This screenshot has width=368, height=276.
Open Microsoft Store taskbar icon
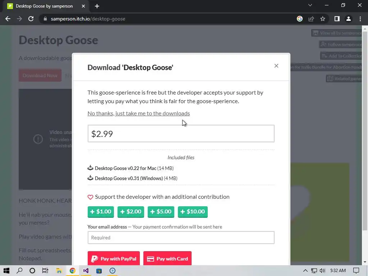(x=99, y=271)
